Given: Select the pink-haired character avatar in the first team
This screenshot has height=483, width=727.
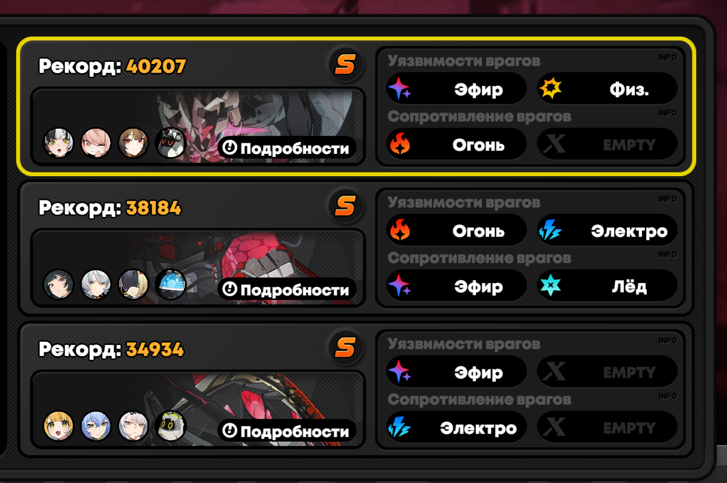Looking at the screenshot, I should coord(96,143).
